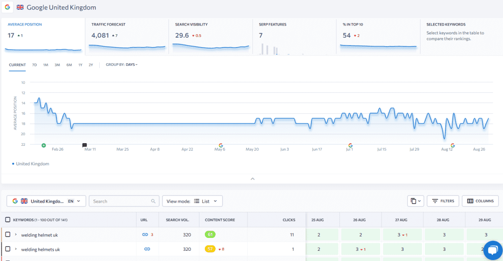This screenshot has width=503, height=261.
Task: Click the 27 Aug rank cell for welding helmet uk
Action: 402,235
